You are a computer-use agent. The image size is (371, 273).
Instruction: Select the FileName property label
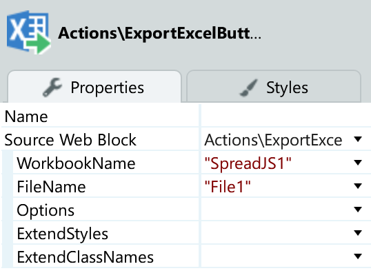tap(51, 187)
